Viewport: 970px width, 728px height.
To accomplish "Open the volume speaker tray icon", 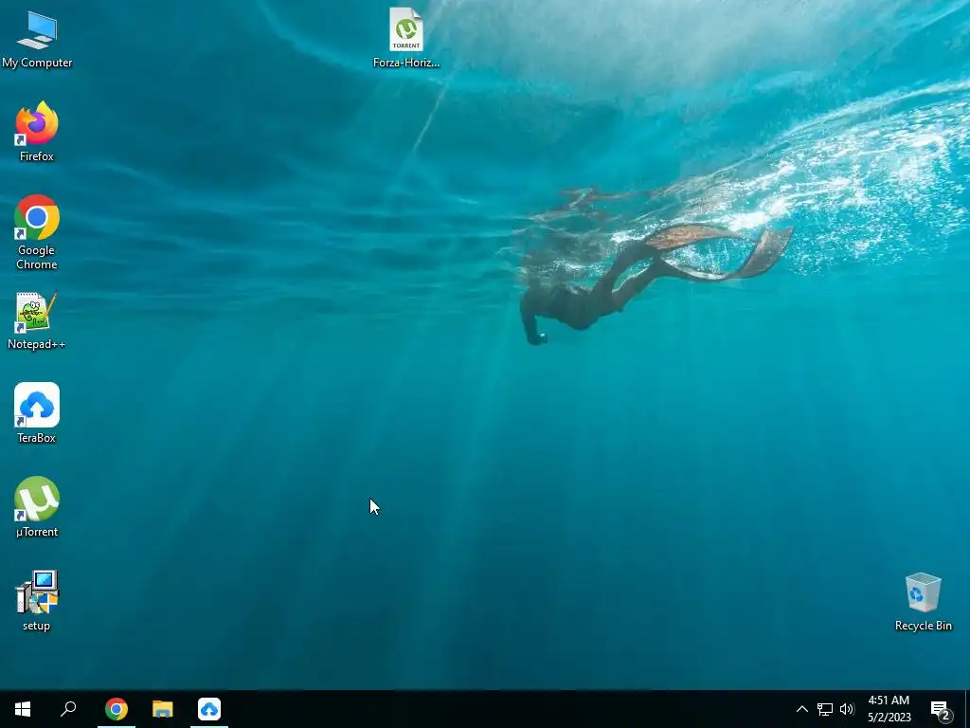I will [x=847, y=709].
